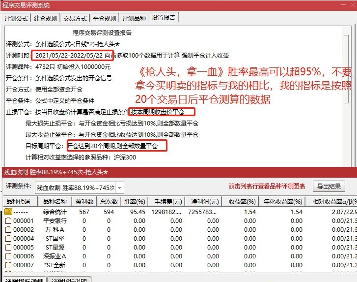
Task: Click the icon beside stock 000002
Action: (x=8, y=230)
